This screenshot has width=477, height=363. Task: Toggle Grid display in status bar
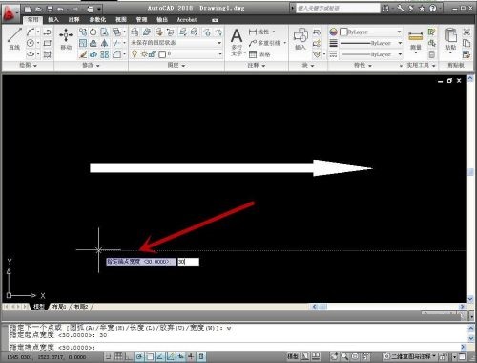(x=118, y=356)
